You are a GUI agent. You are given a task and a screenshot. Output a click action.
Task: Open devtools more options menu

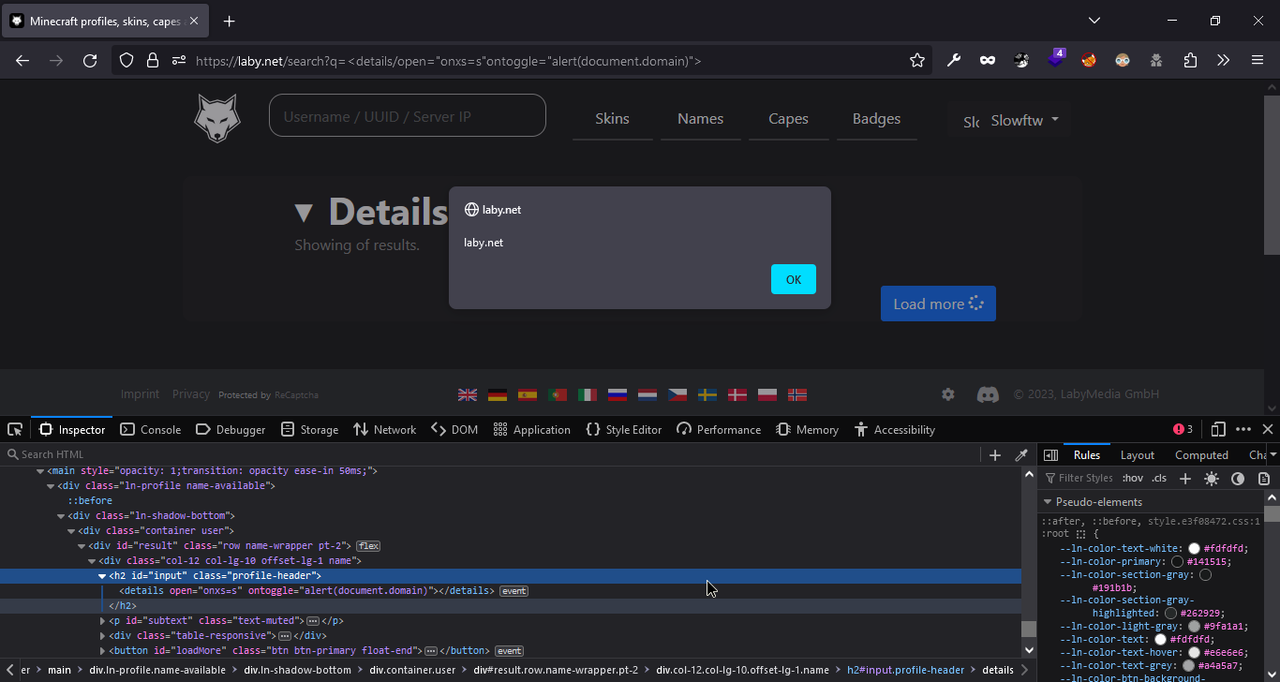click(1243, 429)
